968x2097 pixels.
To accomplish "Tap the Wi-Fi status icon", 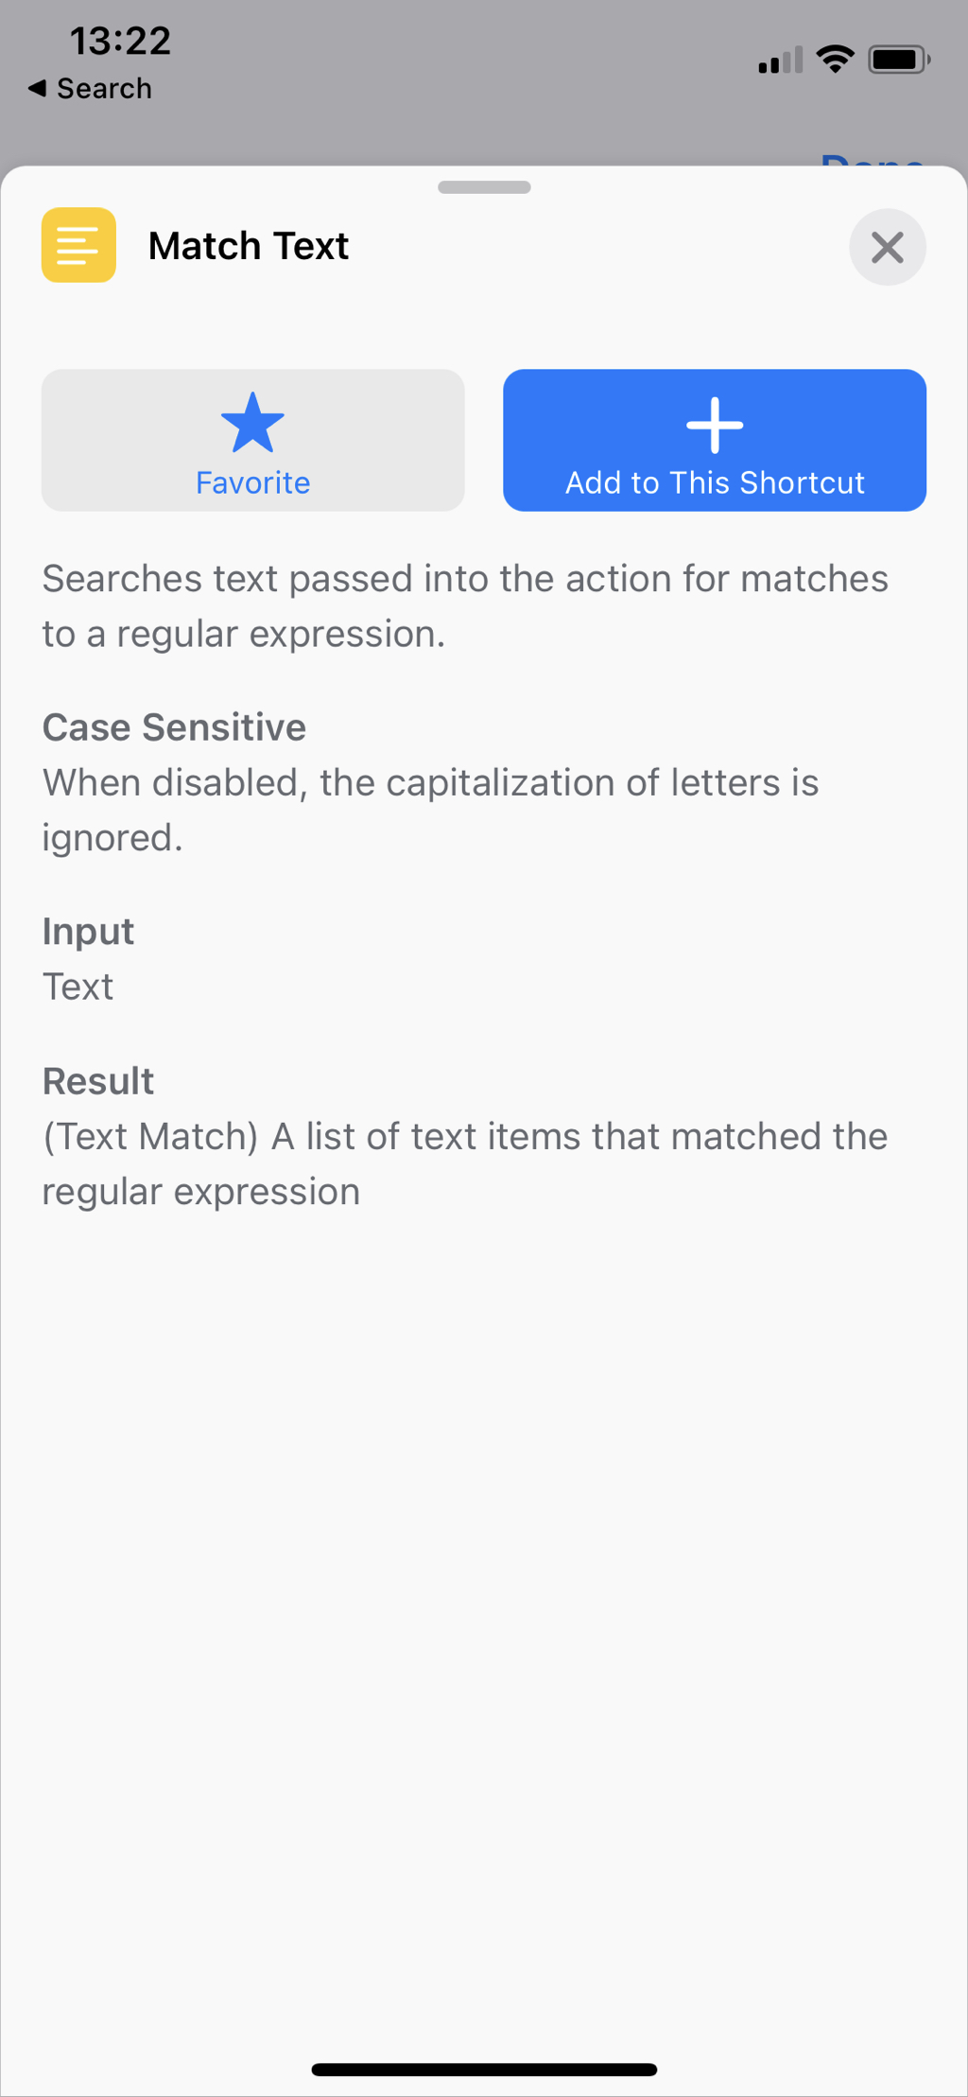I will 835,60.
